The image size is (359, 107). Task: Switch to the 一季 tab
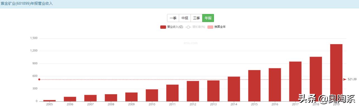173,18
